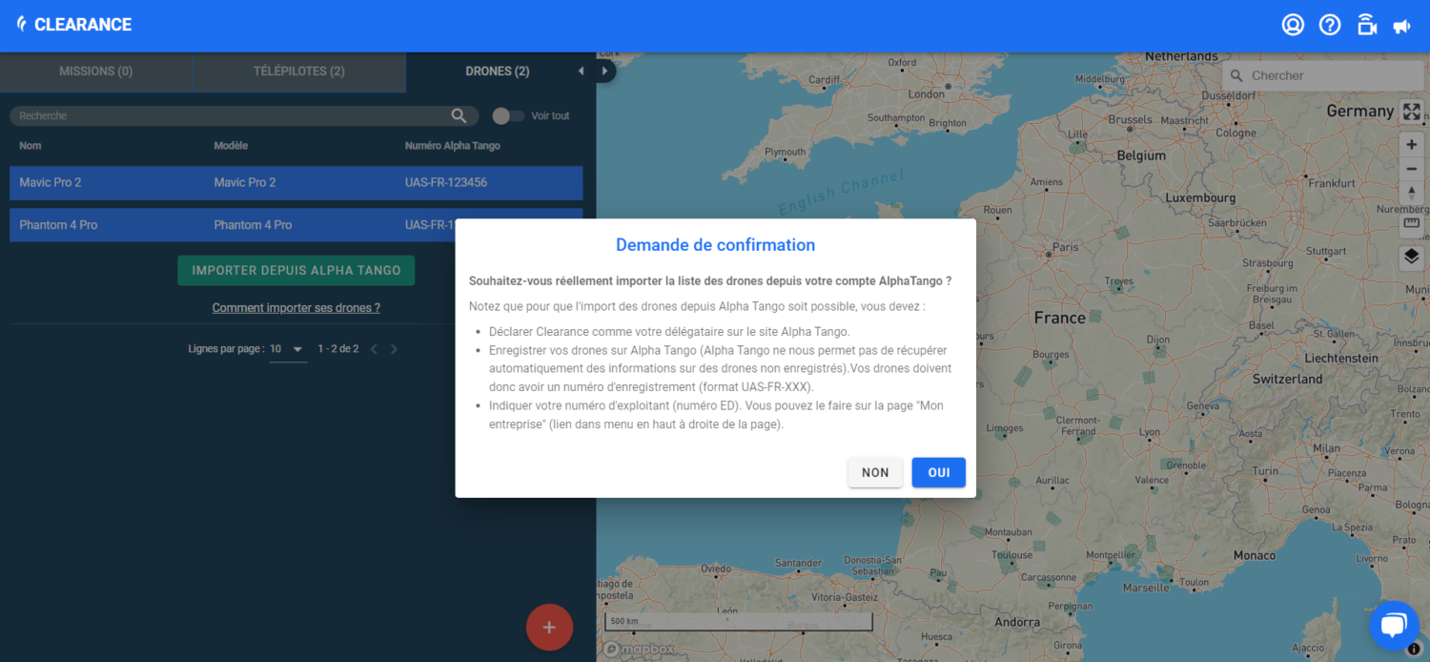
Task: Open the Lignes par page dropdown
Action: coord(288,348)
